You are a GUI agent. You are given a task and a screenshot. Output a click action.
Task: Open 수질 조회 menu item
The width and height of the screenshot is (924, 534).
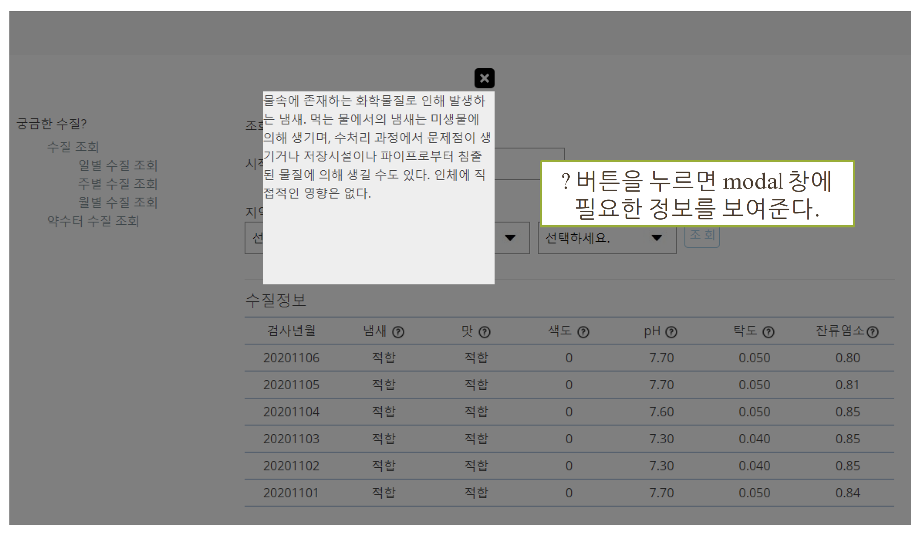click(73, 147)
